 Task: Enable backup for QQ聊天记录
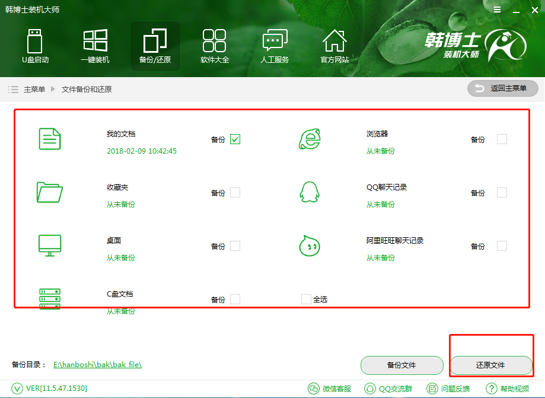(x=503, y=192)
